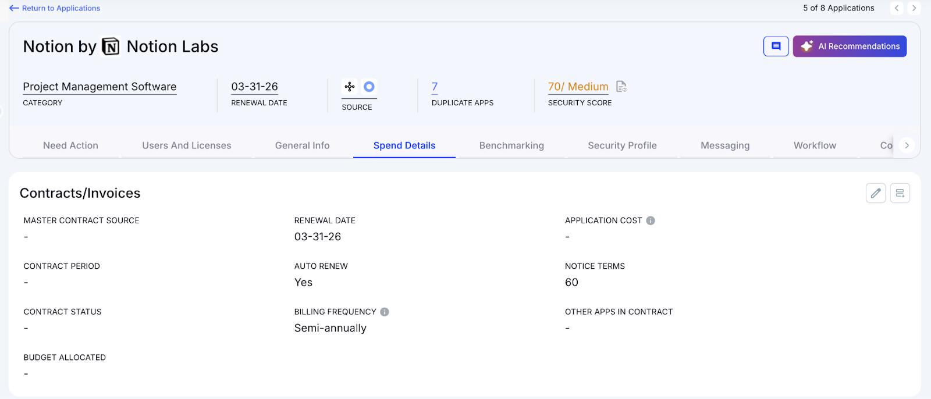Click the first source integration icon
Screen dimensions: 931x399
click(350, 87)
